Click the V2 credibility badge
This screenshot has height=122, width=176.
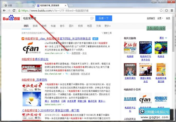tap(67, 74)
